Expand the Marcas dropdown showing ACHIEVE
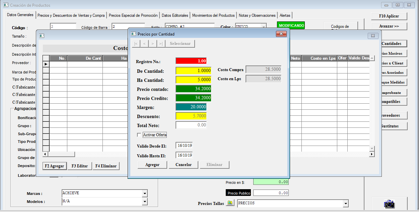Image resolution: width=419 pixels, height=212 pixels. (x=145, y=194)
